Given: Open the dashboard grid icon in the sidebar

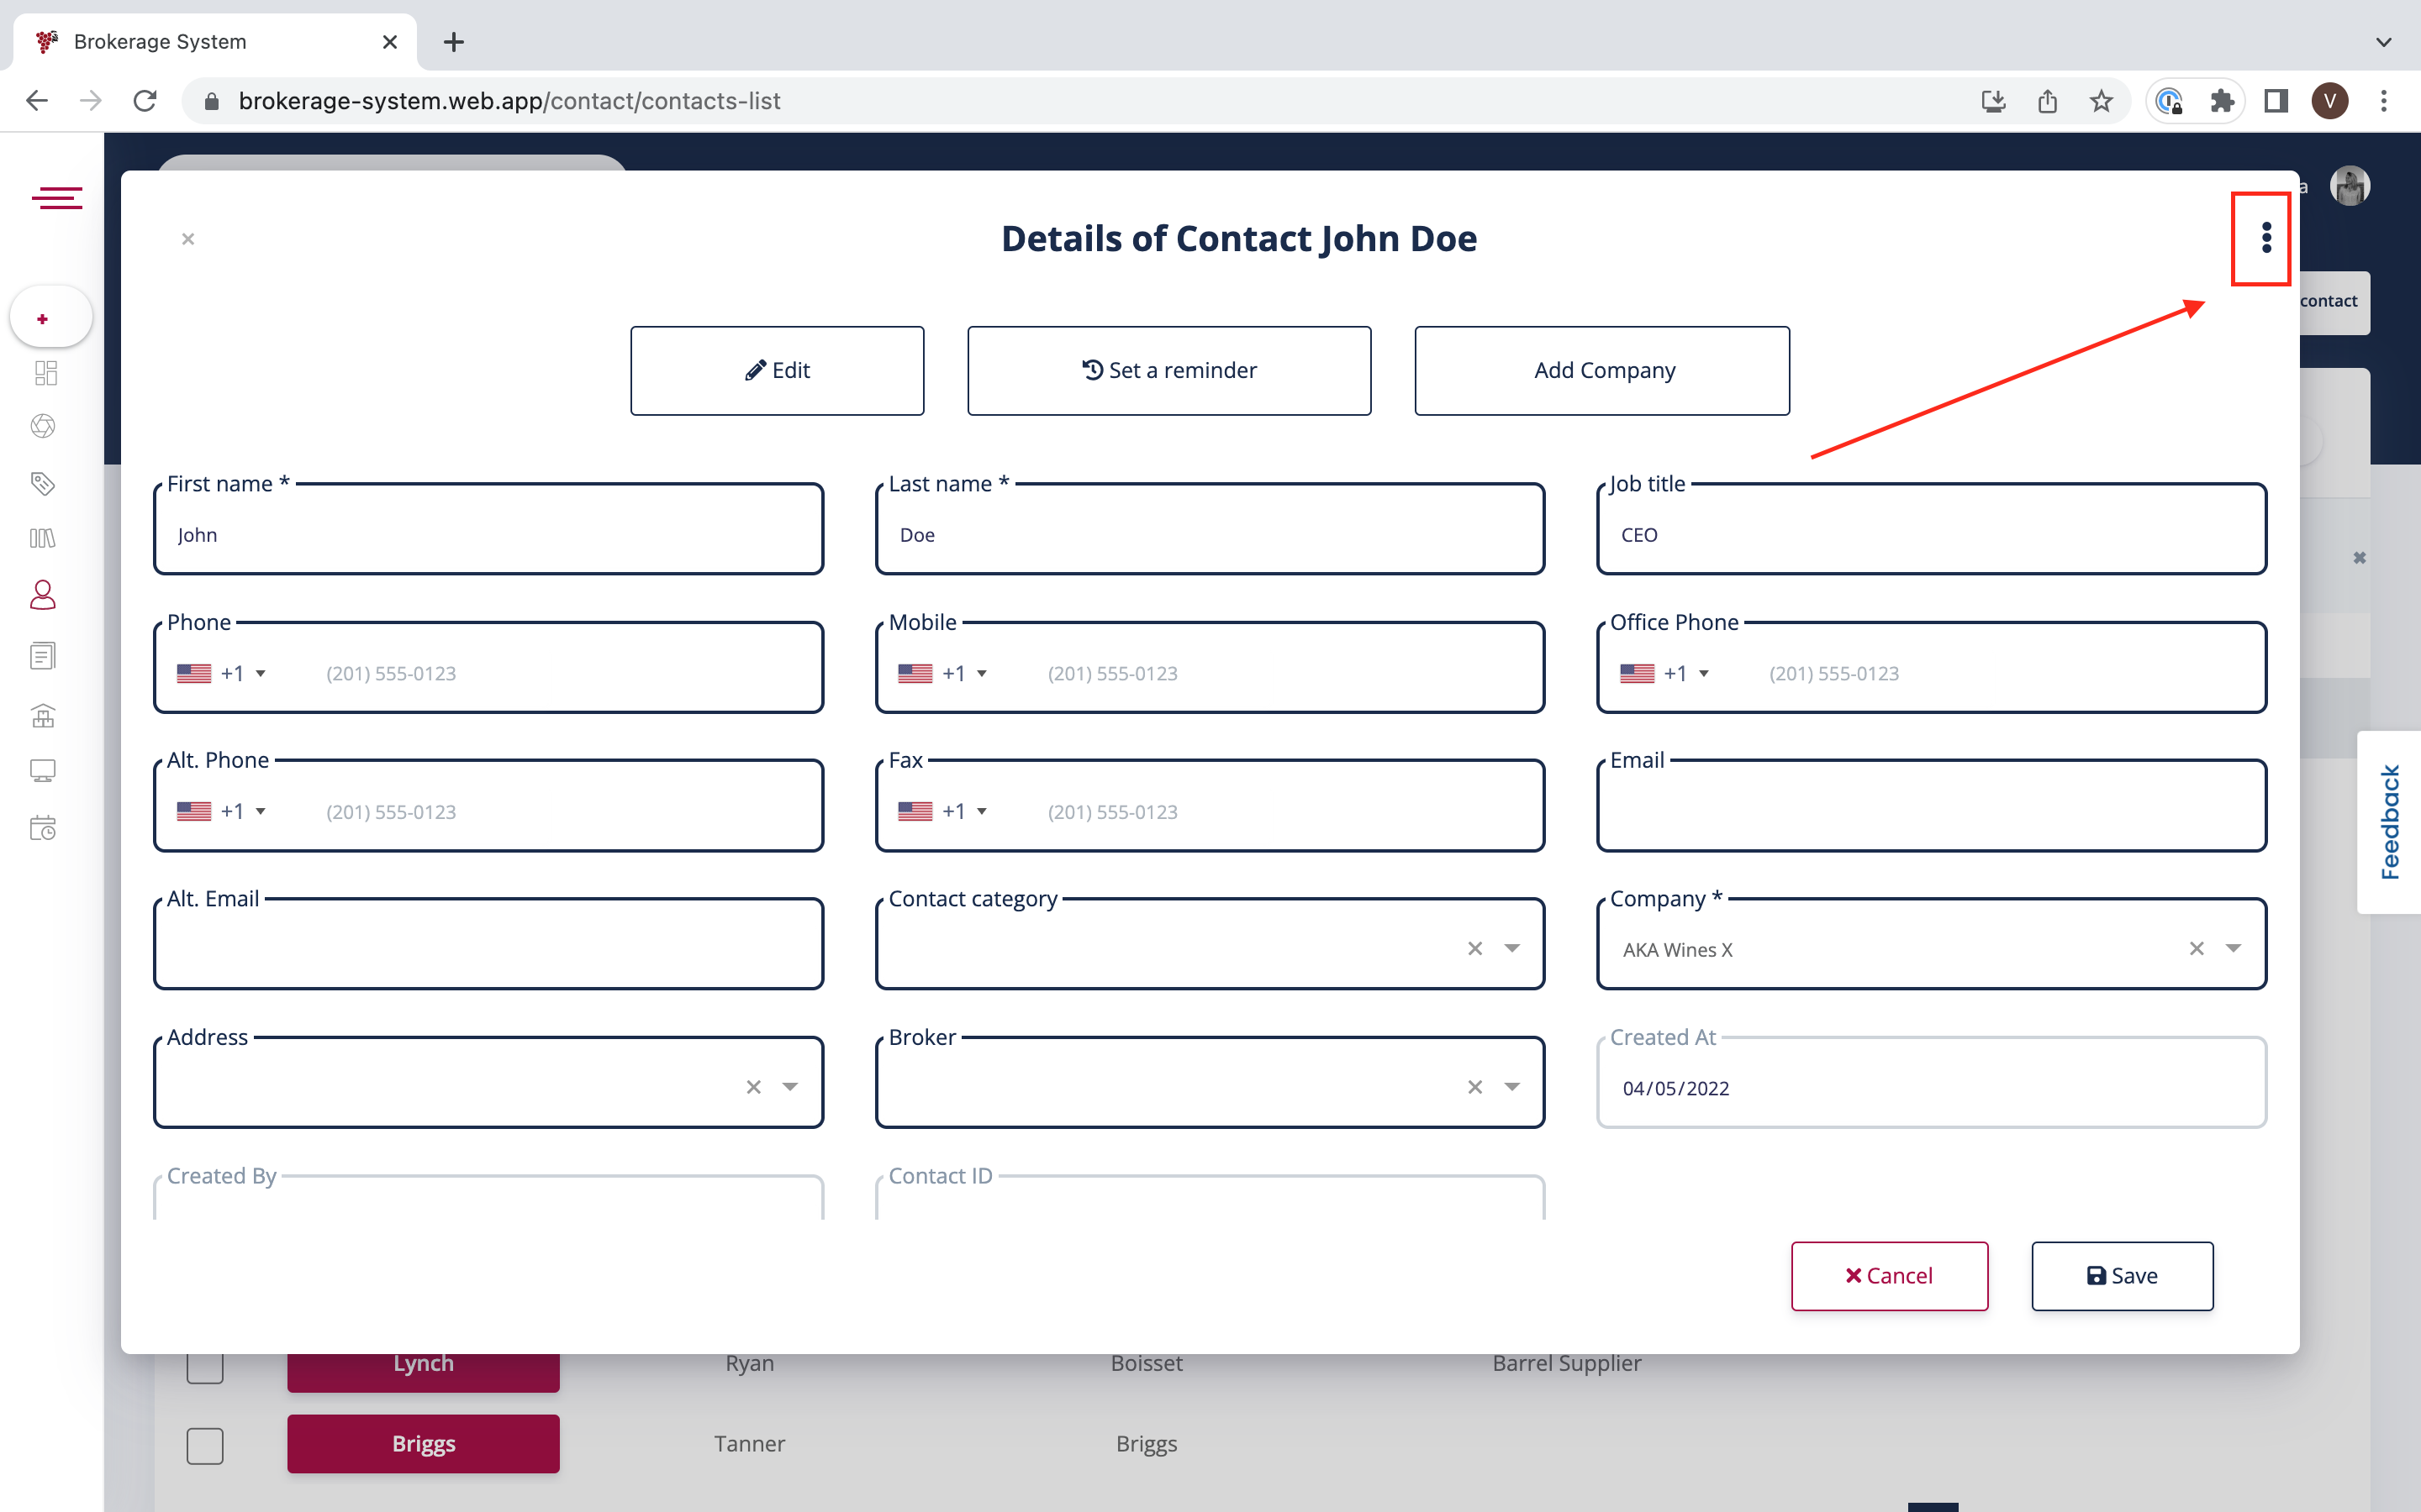Looking at the screenshot, I should coord(45,373).
